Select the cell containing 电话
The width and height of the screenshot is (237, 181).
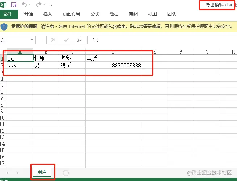point(113,58)
